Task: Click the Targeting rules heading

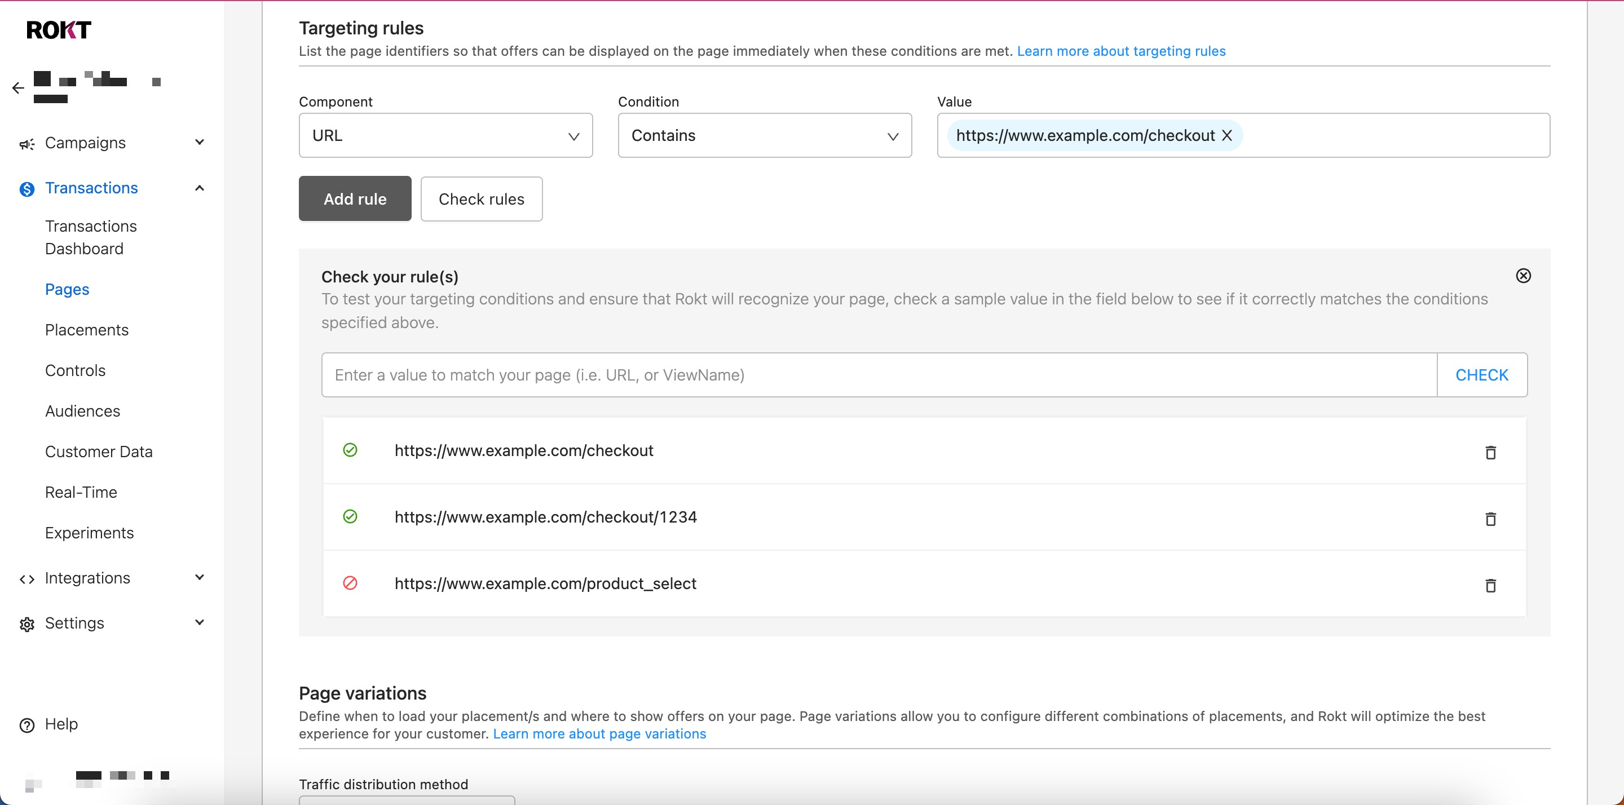Action: click(x=361, y=28)
